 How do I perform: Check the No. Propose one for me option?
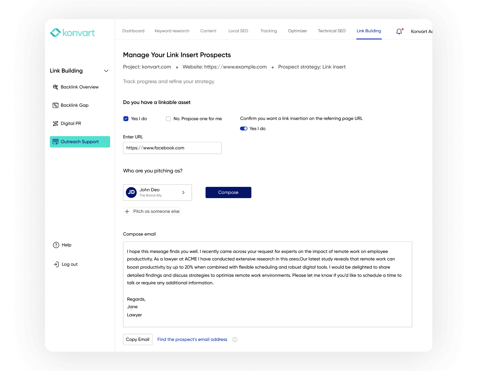[x=168, y=118]
